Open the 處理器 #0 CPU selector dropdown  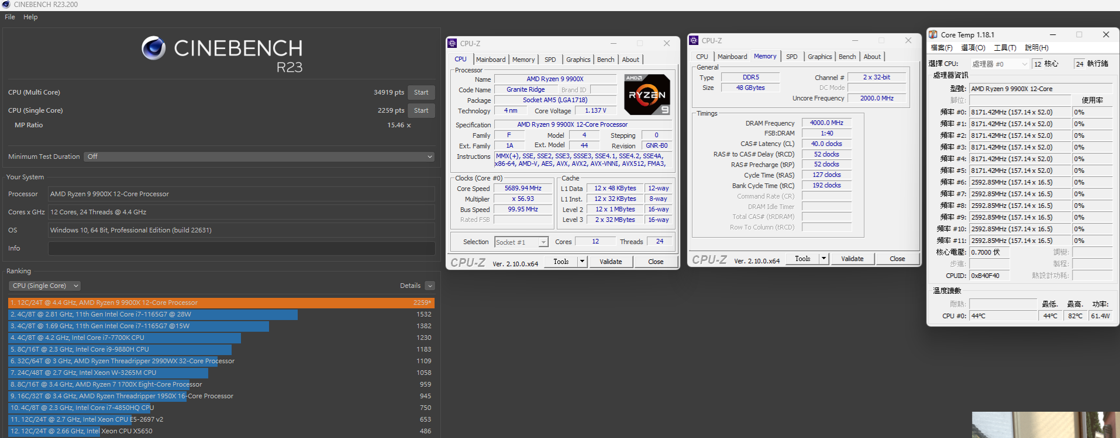[x=1000, y=64]
